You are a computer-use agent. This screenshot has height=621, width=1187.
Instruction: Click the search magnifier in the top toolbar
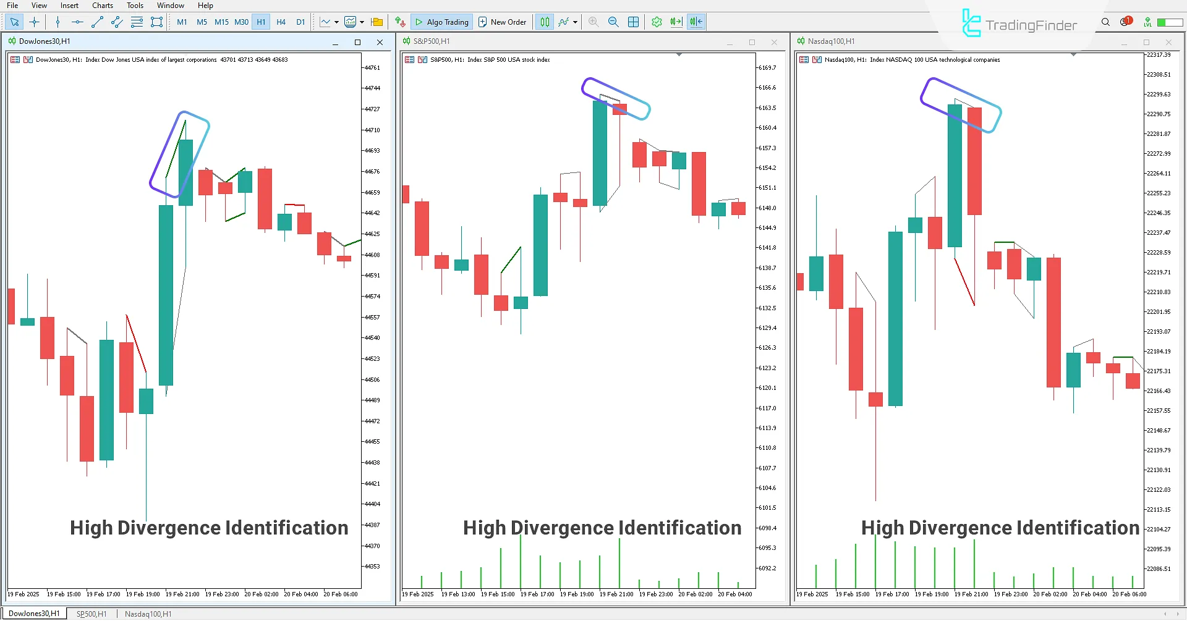tap(1105, 22)
